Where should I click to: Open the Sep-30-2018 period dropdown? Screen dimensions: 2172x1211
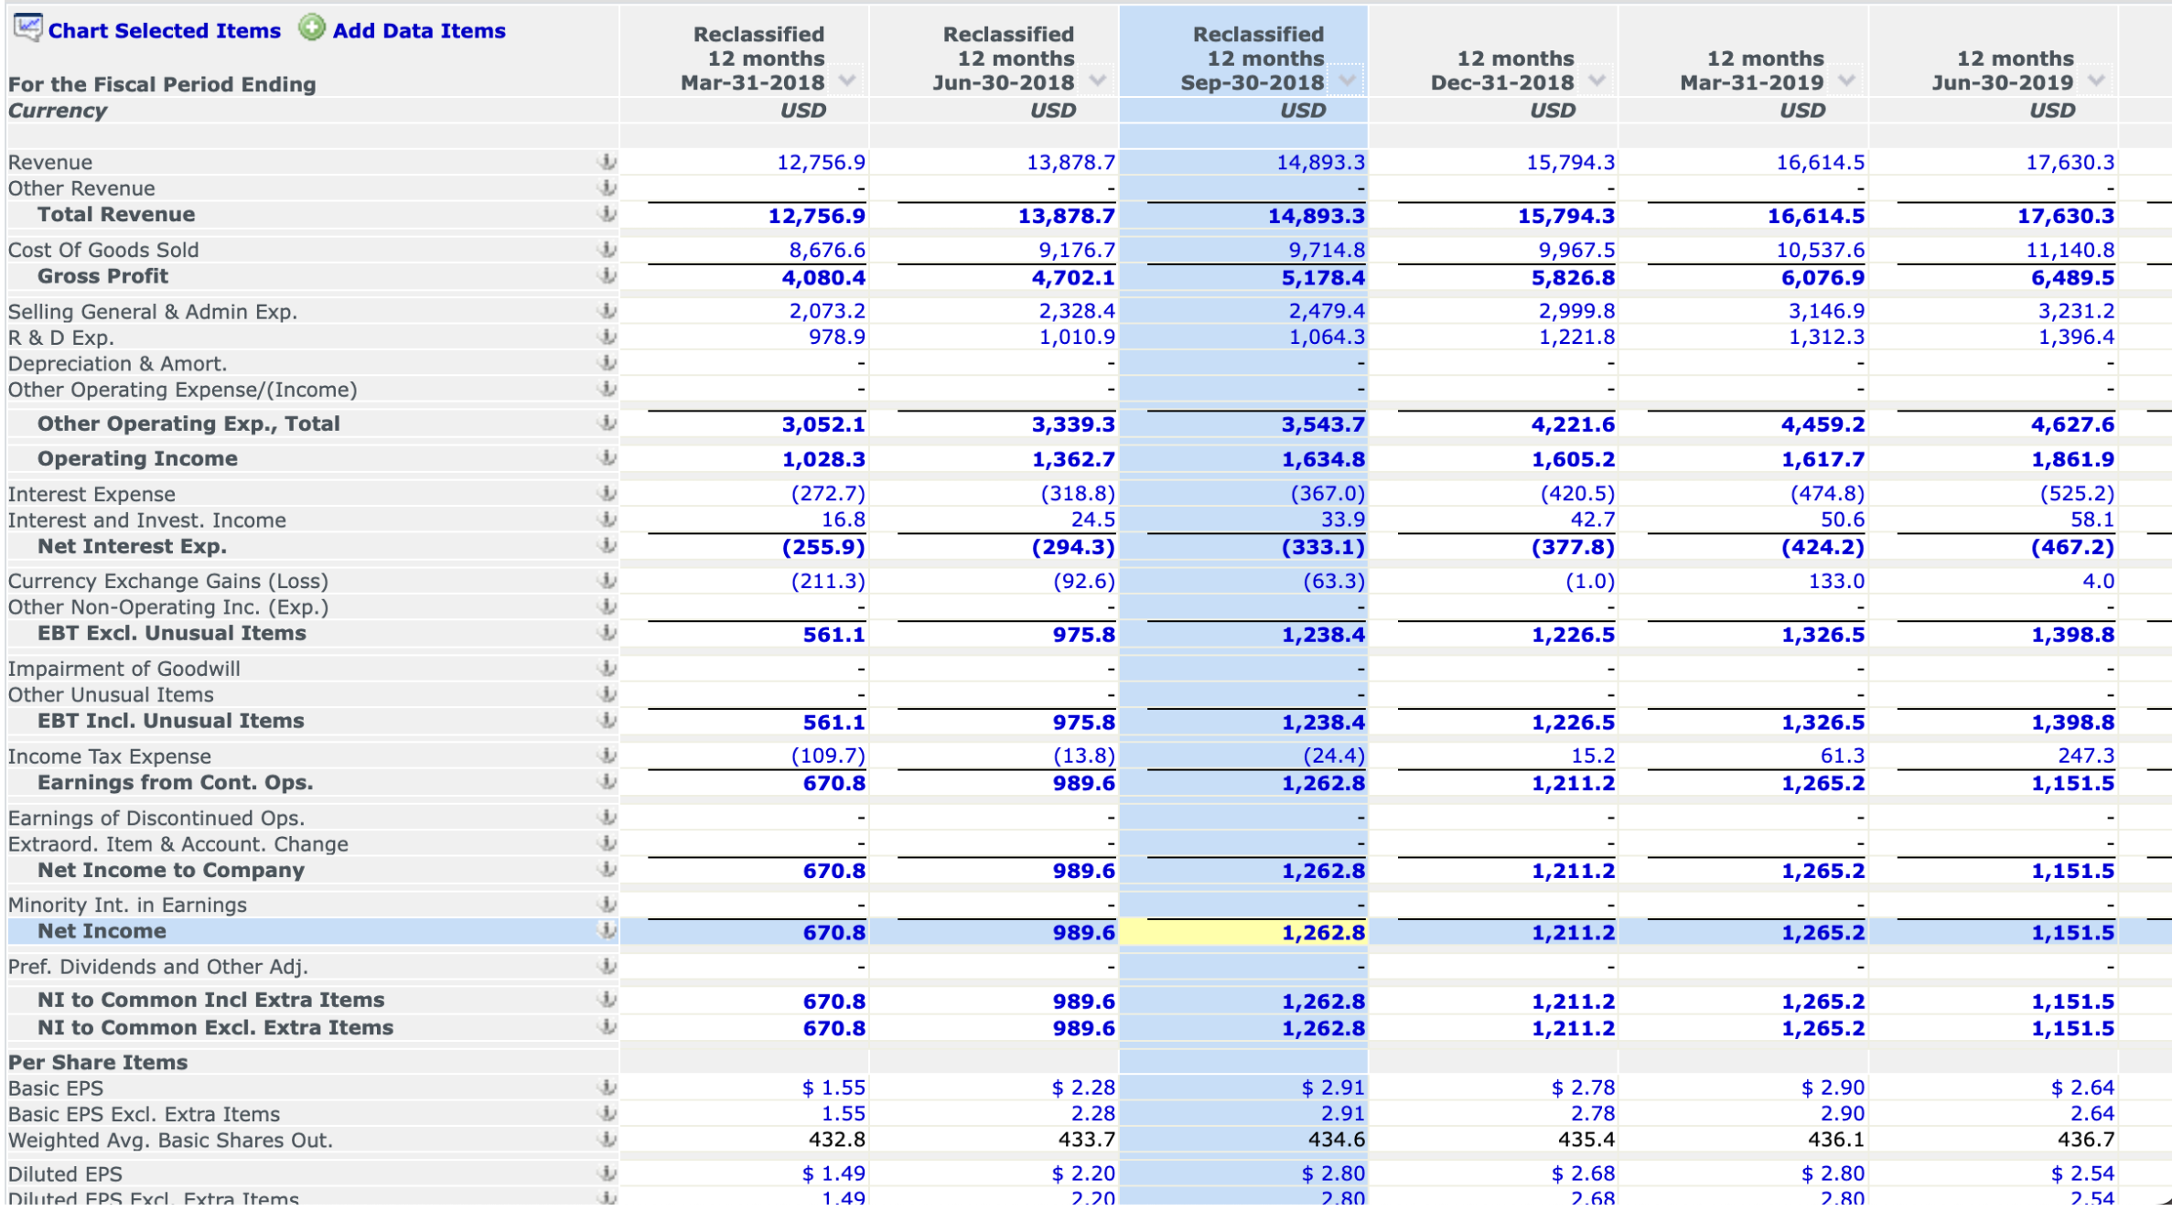(1347, 81)
